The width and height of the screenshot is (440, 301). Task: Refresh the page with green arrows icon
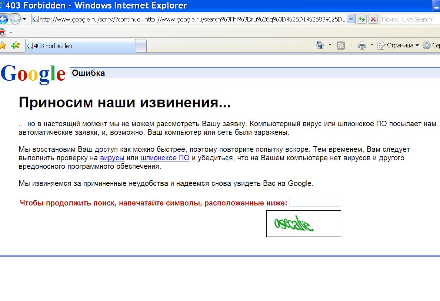click(362, 19)
